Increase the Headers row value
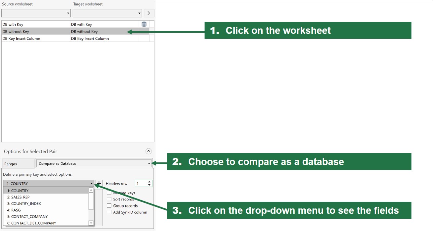The height and width of the screenshot is (231, 433). (x=149, y=182)
